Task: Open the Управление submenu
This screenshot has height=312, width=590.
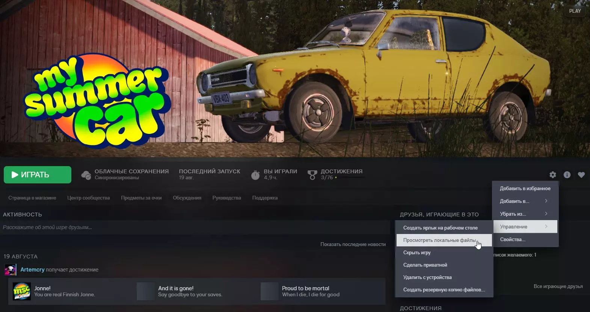Action: point(525,226)
